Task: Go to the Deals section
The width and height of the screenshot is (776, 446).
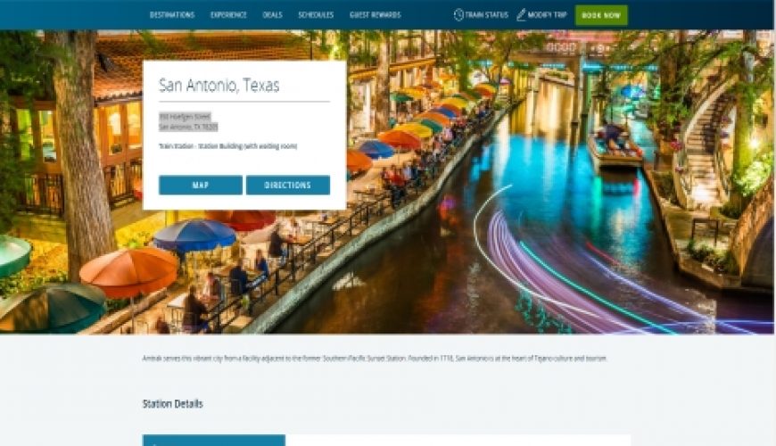Action: [x=272, y=15]
